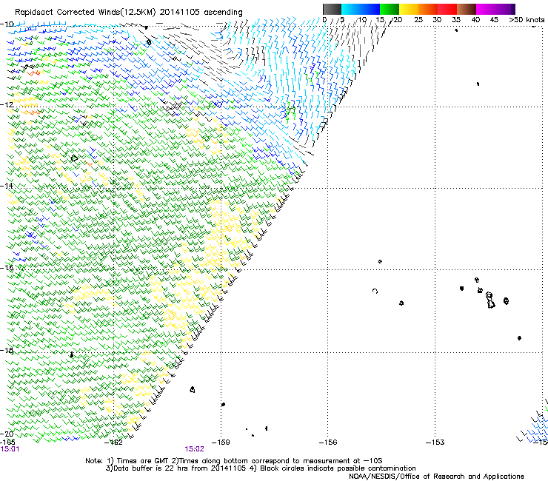548x481 pixels.
Task: Click the '45' legend scale label
Action: (x=494, y=20)
